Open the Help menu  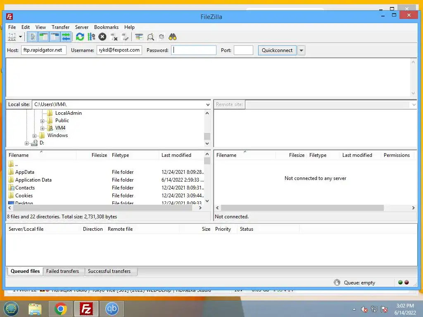pos(129,27)
